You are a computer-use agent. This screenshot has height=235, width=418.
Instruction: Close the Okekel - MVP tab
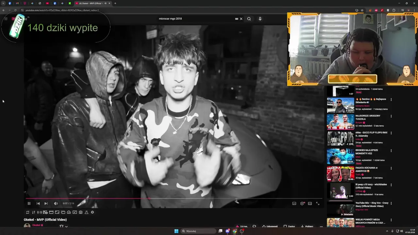[x=109, y=3]
